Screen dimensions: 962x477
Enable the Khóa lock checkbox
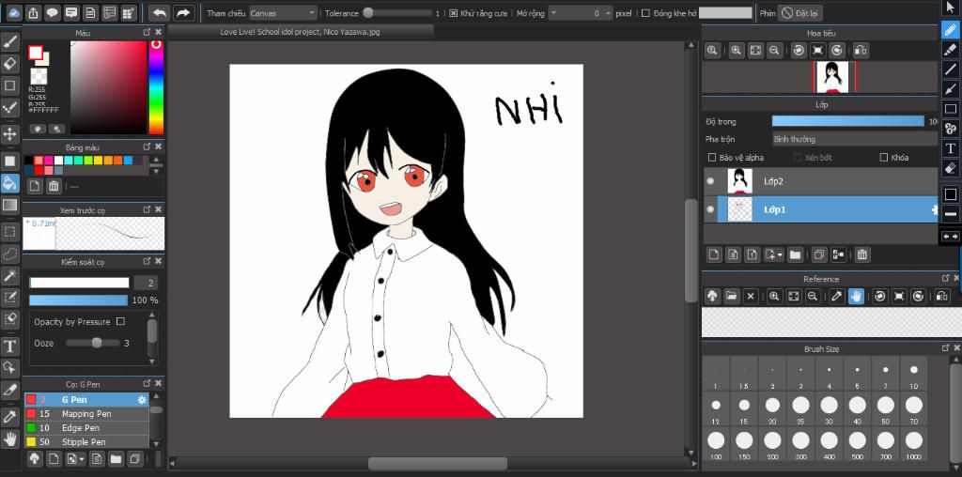coord(884,158)
